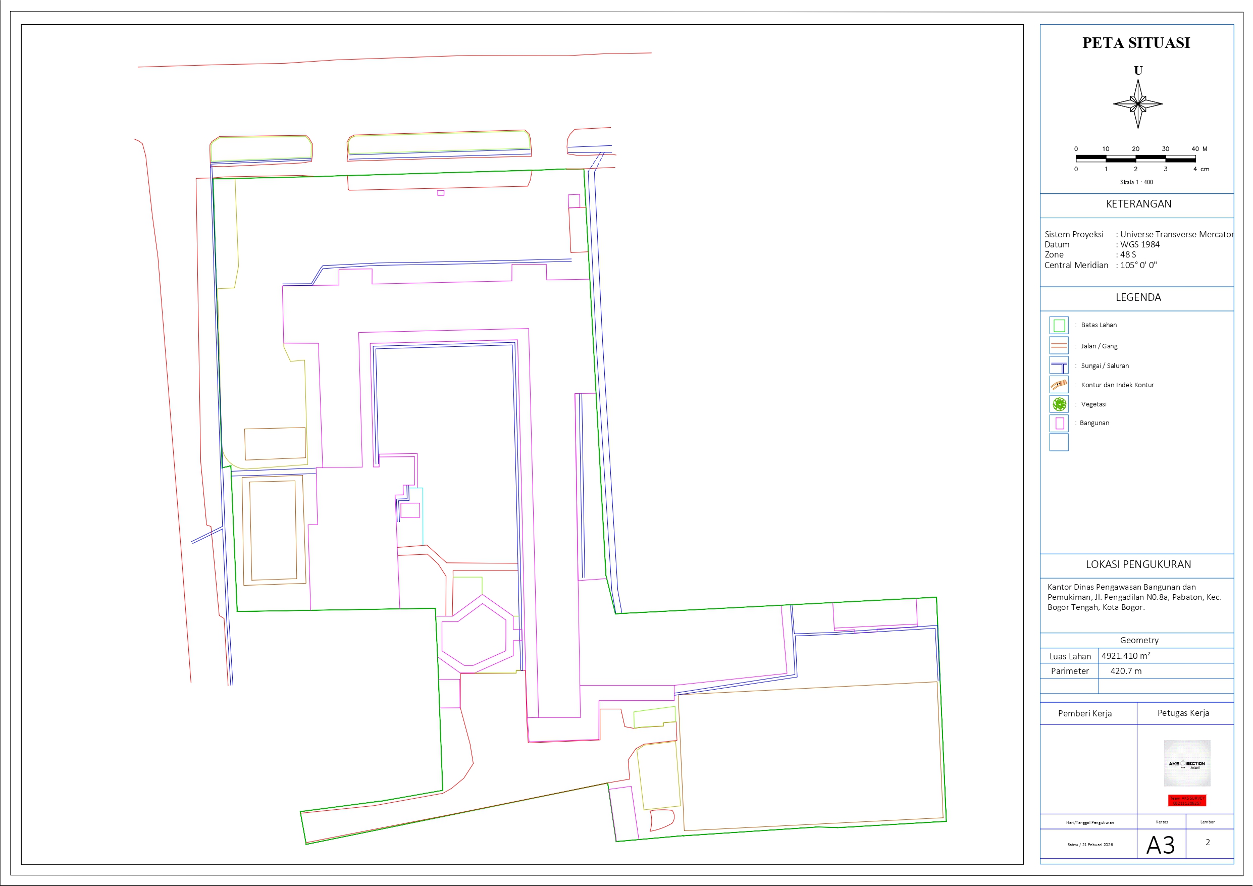This screenshot has height=886, width=1253.
Task: Click the Vegetasi legend label
Action: 1093,404
